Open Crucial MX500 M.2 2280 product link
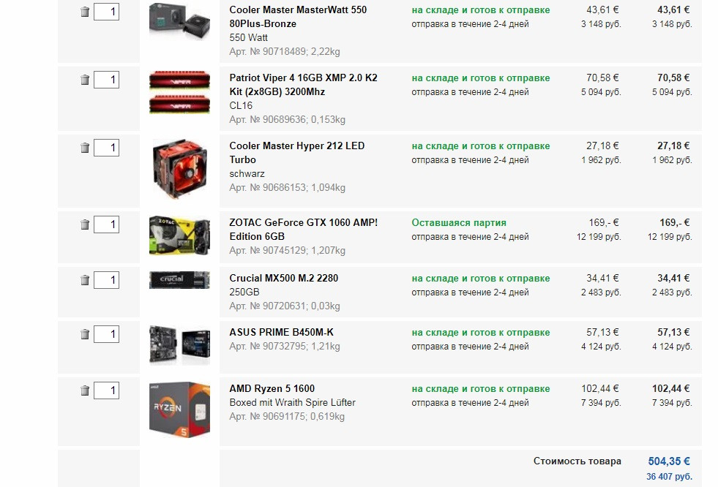 pyautogui.click(x=283, y=278)
